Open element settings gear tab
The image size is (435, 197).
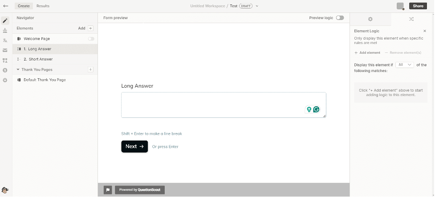point(370,19)
